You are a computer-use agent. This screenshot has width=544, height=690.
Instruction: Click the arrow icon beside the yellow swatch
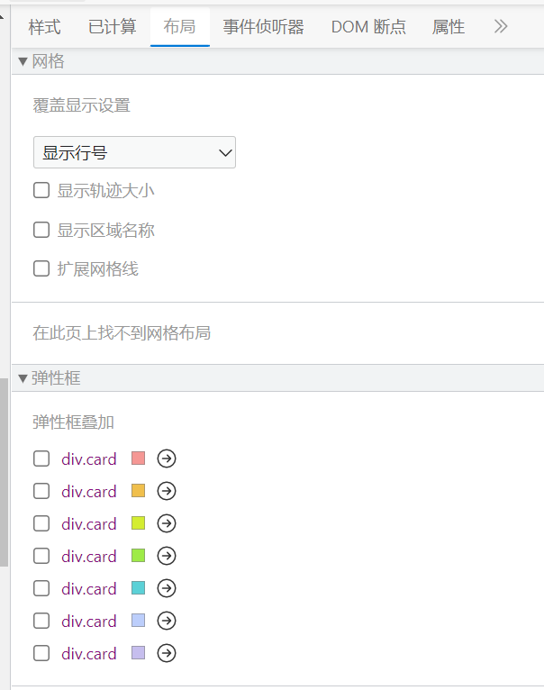(167, 523)
